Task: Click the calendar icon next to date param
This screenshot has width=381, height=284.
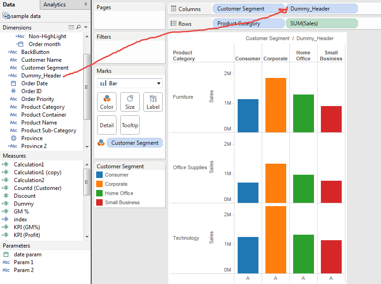Action: [x=6, y=254]
